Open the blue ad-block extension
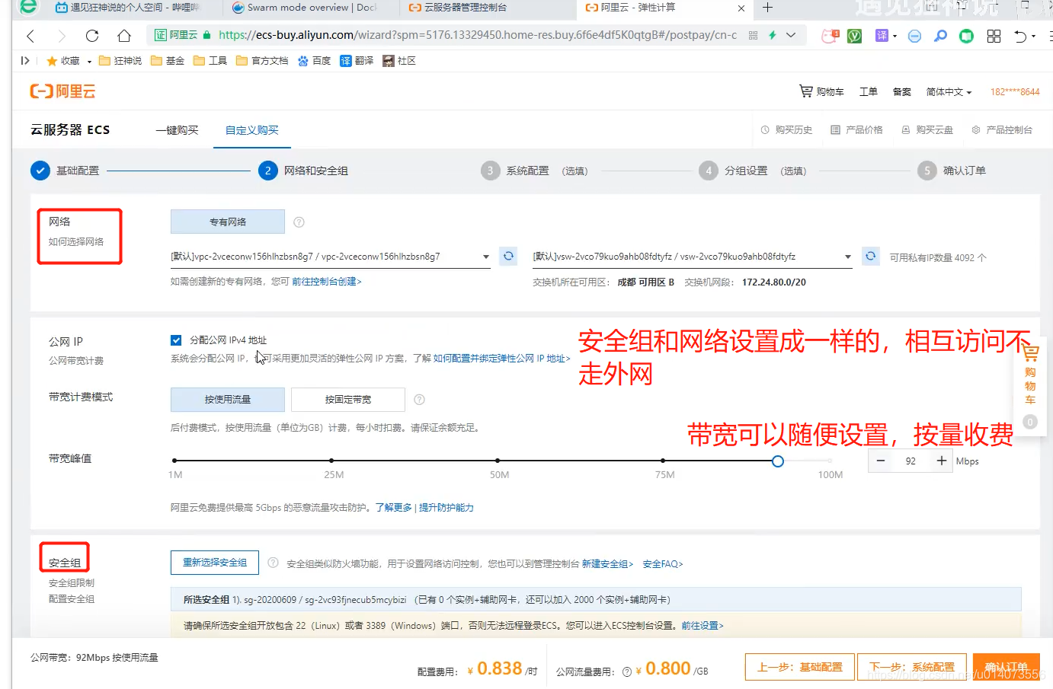Screen dimensions: 1053x689 point(915,36)
